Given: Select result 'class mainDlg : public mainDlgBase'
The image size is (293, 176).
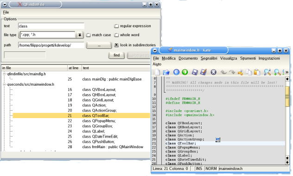Looking at the screenshot, I should pyautogui.click(x=112, y=79).
